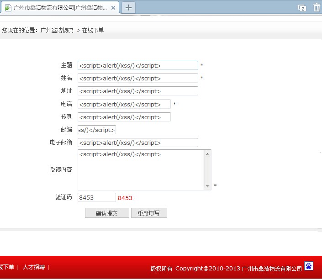The image size is (322, 280).
Task: Click the Baidu paw icon in footer
Action: coord(309,266)
